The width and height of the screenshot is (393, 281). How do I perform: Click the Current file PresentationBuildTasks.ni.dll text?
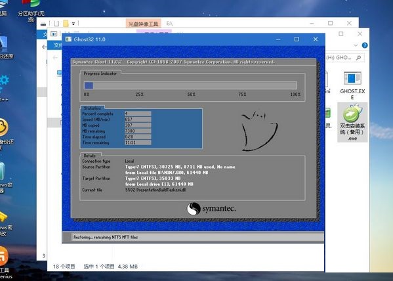coord(155,190)
